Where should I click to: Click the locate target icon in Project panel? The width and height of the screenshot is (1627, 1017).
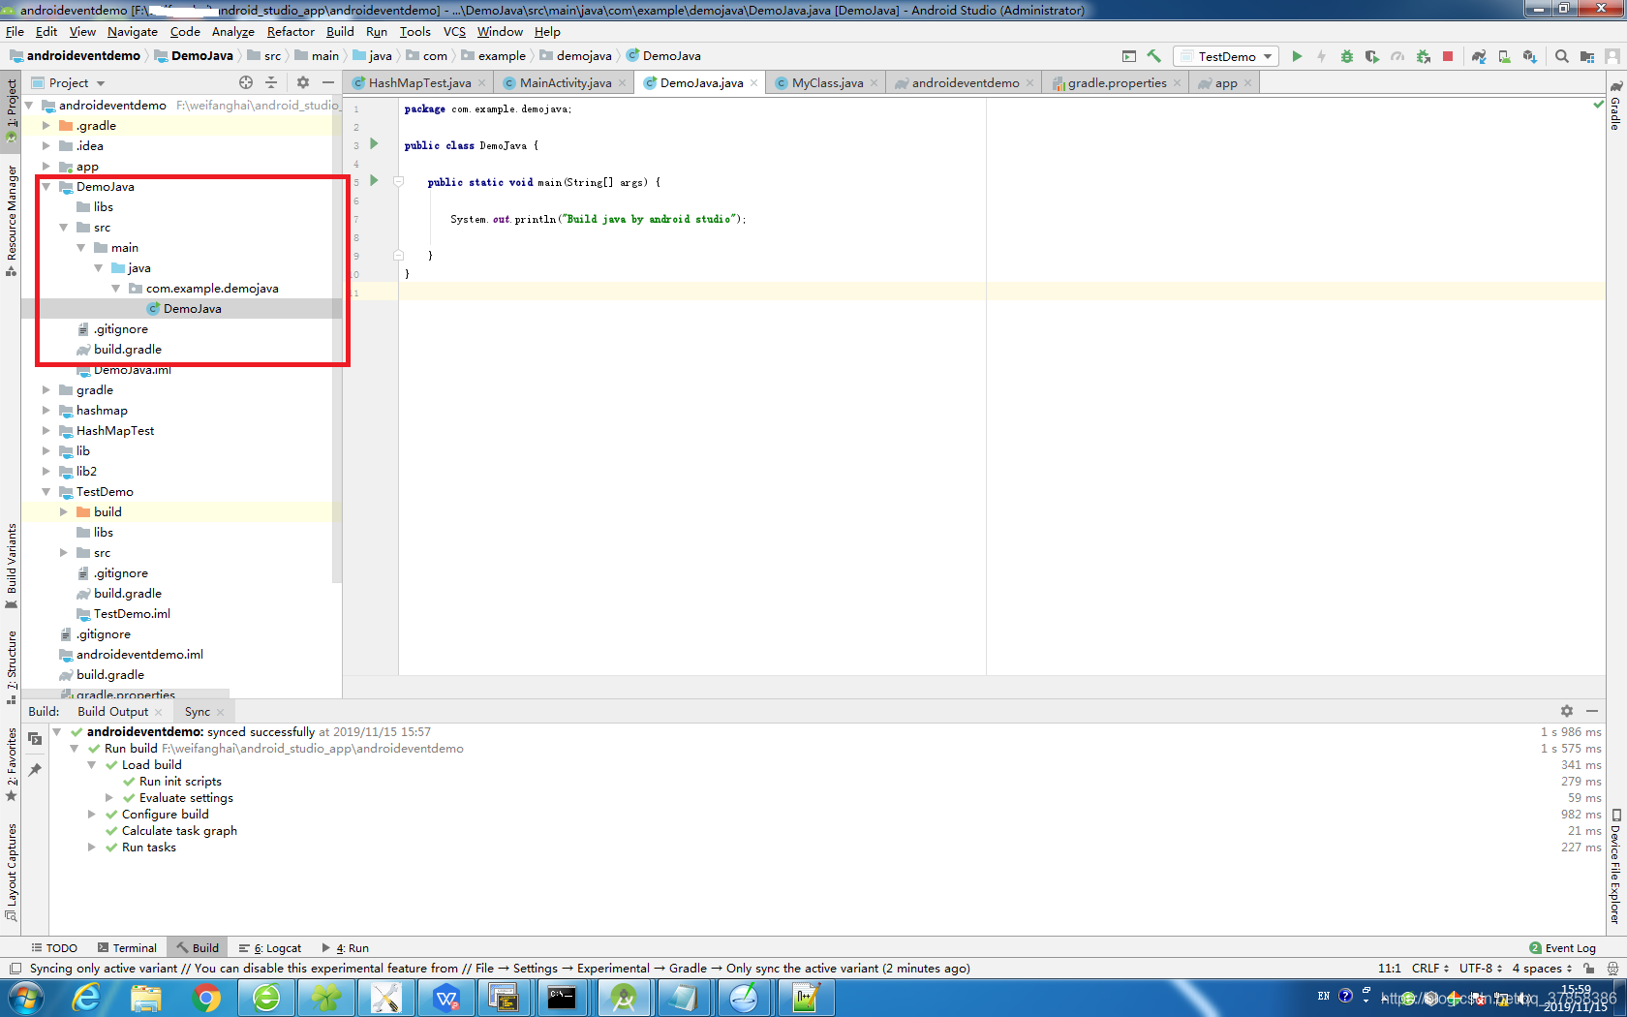click(x=246, y=82)
